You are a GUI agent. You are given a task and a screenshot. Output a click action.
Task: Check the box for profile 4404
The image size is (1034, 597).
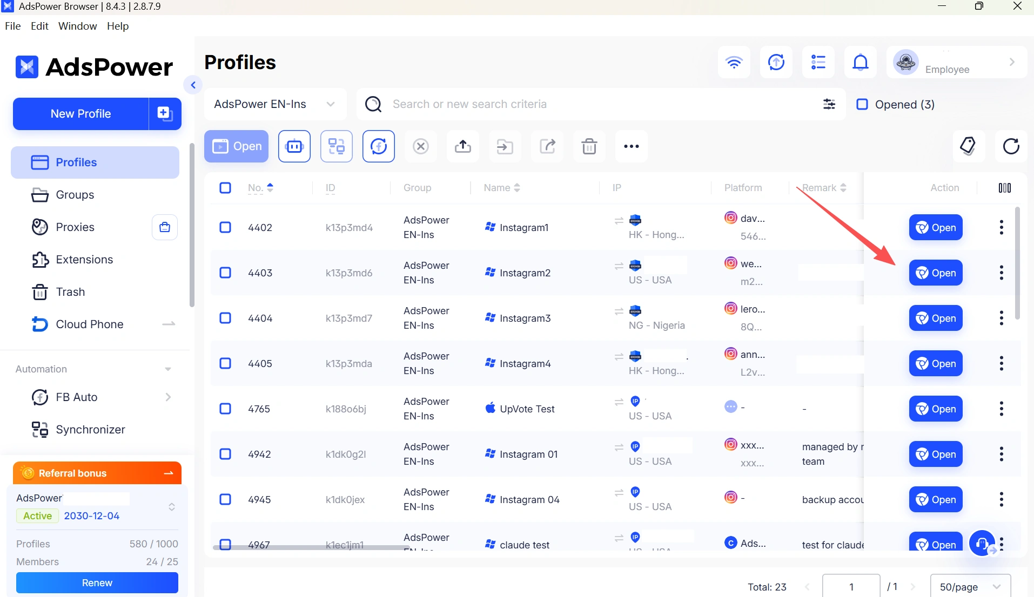pyautogui.click(x=225, y=318)
